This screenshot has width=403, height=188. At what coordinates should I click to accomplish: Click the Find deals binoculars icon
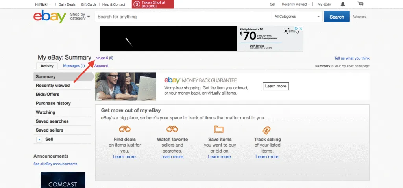[x=125, y=129]
